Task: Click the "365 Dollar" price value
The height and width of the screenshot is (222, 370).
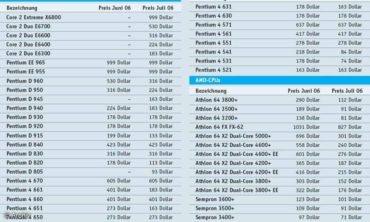Action: coord(308,163)
